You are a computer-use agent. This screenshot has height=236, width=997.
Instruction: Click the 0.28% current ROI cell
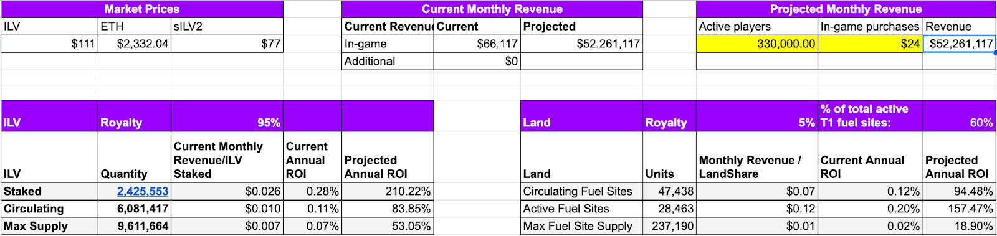[312, 191]
